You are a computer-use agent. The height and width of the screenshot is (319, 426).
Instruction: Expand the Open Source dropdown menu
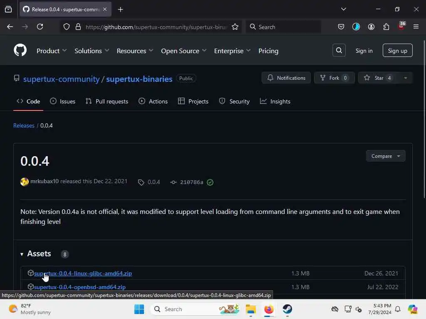pos(183,51)
